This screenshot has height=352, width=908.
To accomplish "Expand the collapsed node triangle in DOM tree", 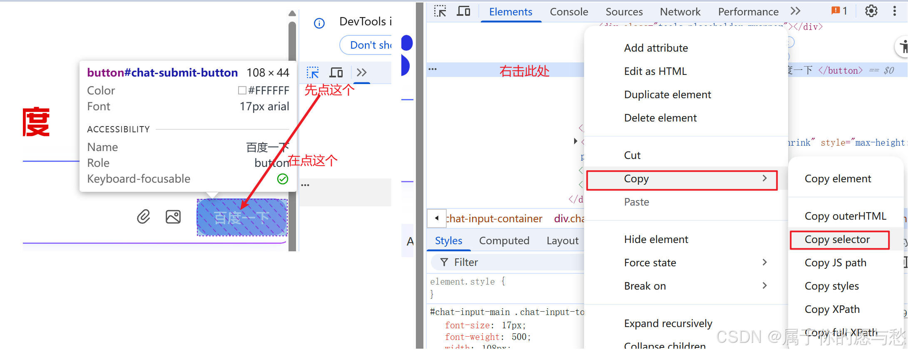I will [575, 141].
